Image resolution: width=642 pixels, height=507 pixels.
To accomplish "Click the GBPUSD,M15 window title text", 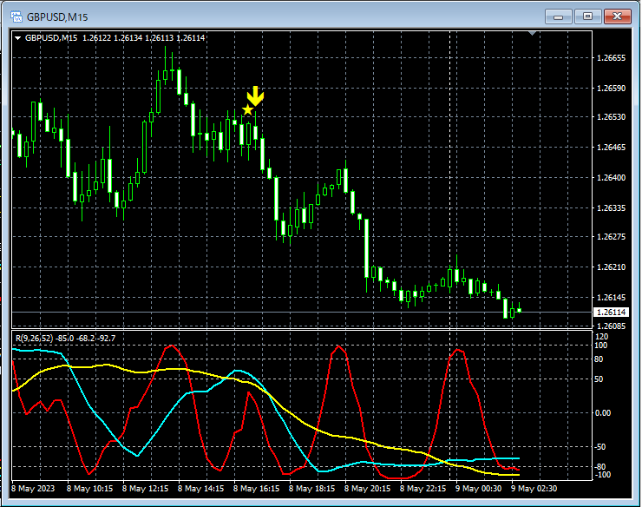I will click(x=57, y=17).
